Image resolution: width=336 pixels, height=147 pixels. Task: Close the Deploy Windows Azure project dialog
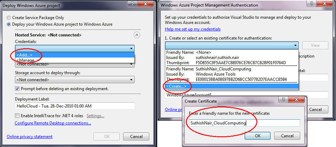(x=146, y=4)
